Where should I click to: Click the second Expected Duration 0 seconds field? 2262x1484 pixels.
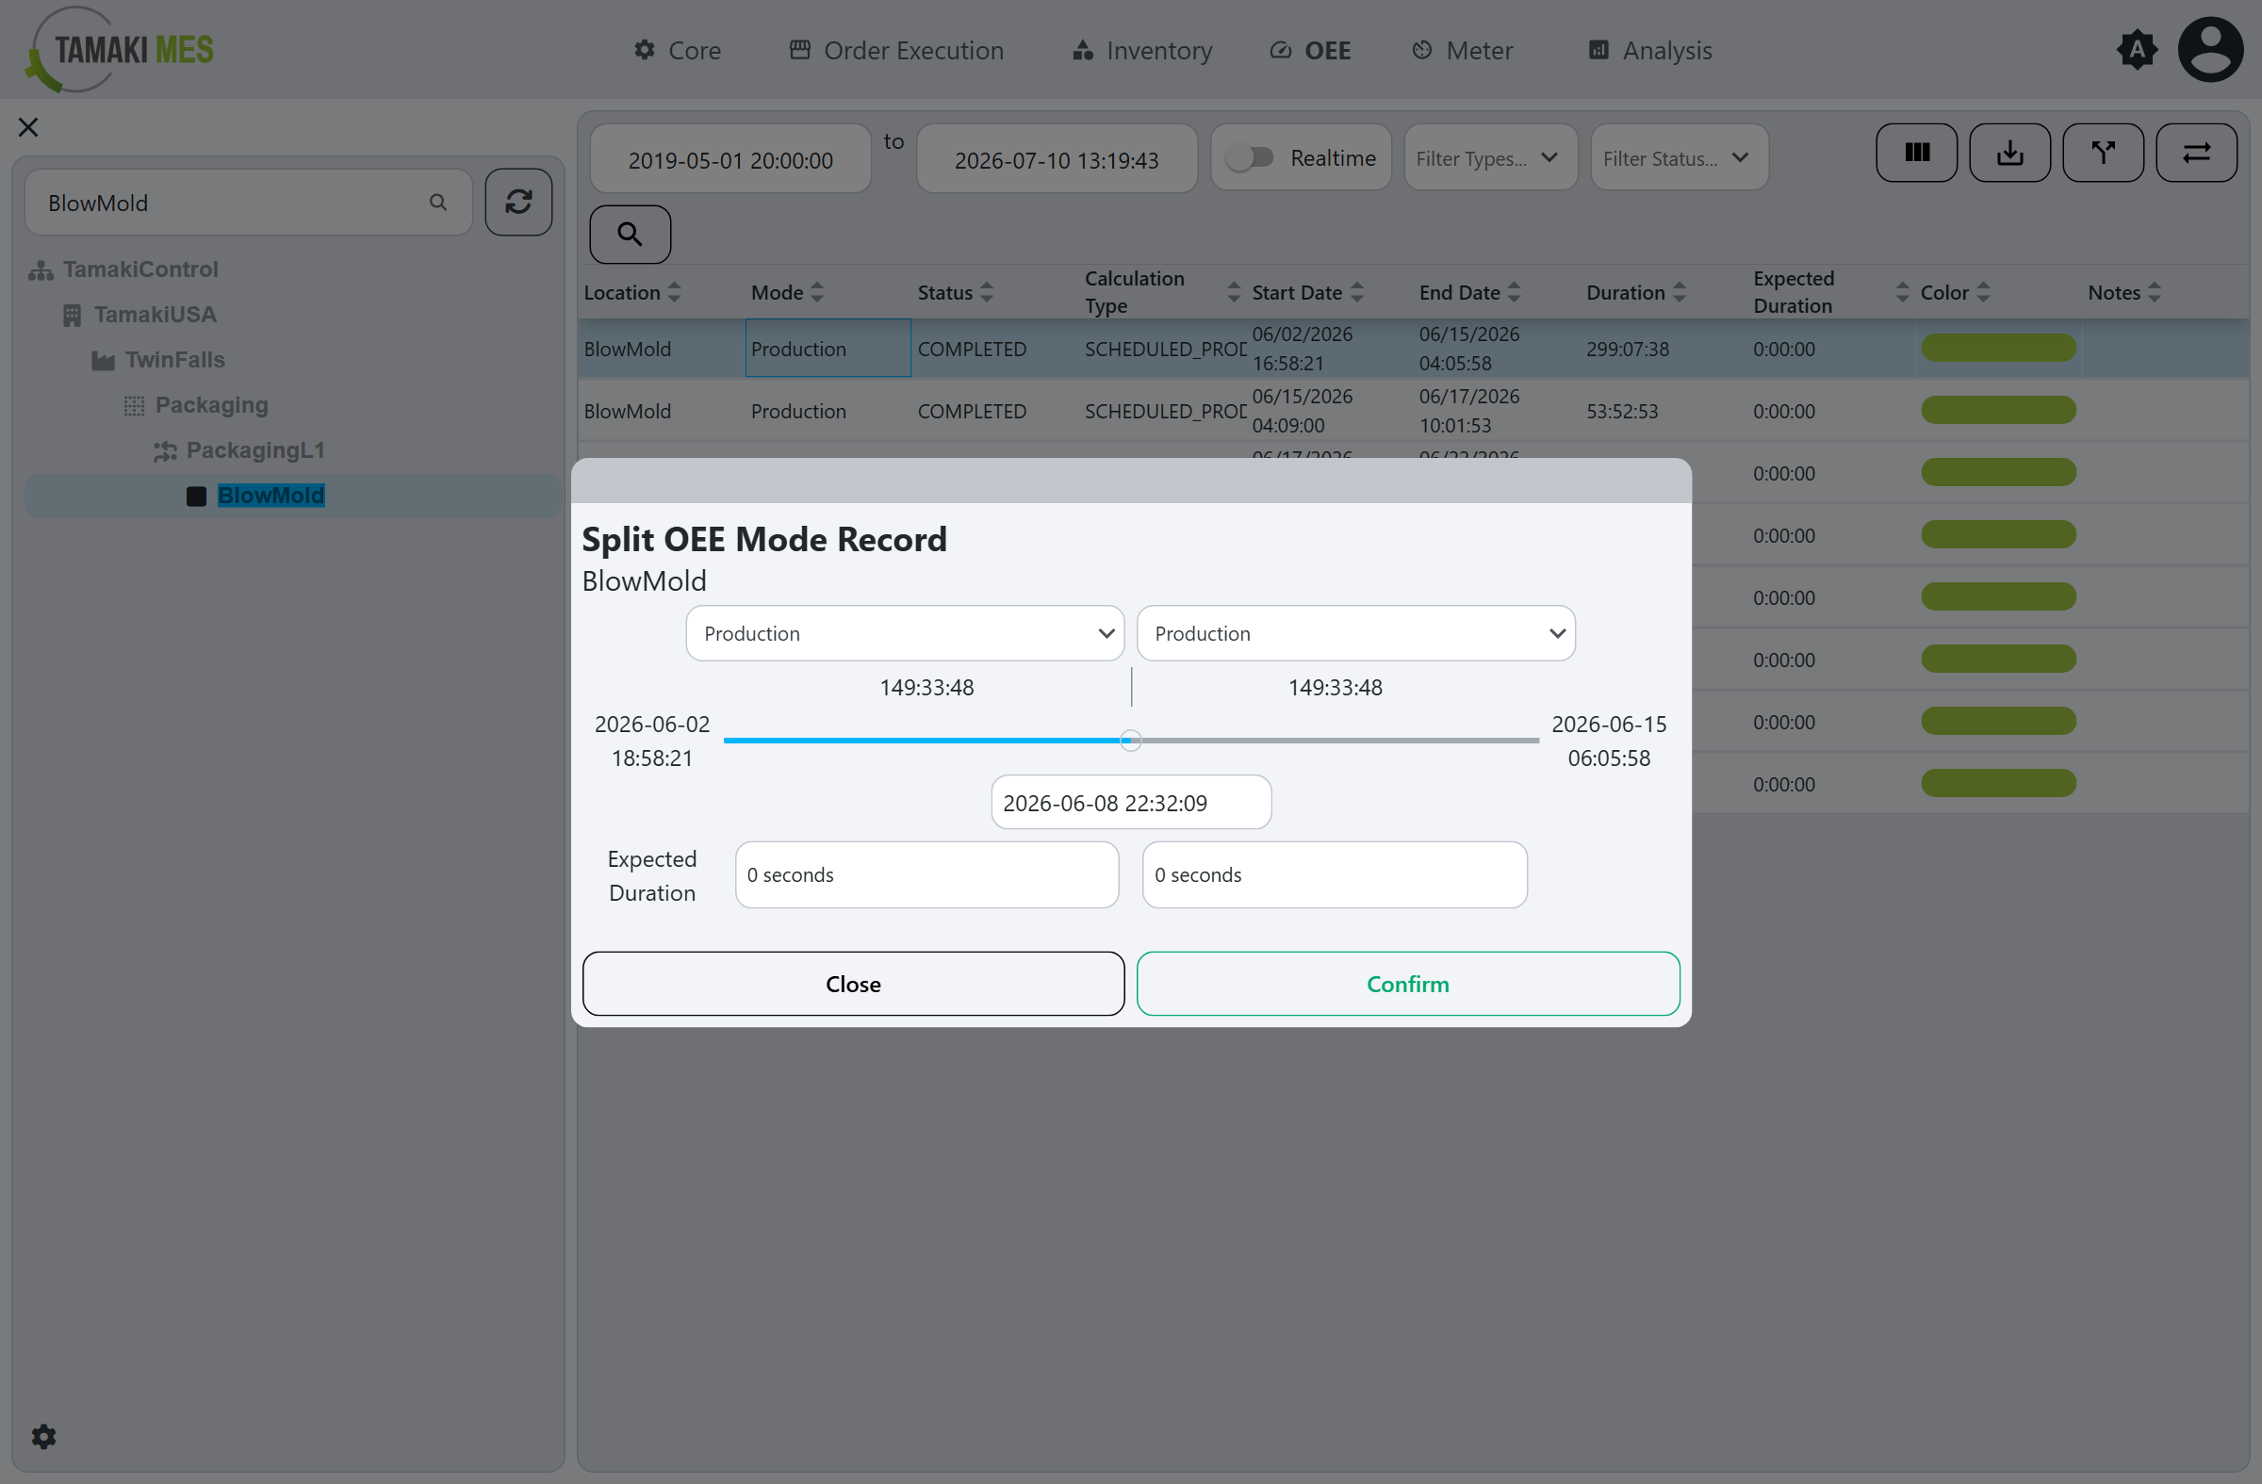pyautogui.click(x=1335, y=875)
